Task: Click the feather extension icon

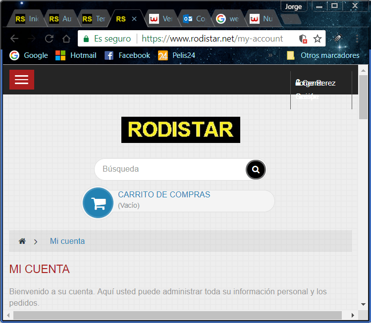Action: coord(338,38)
